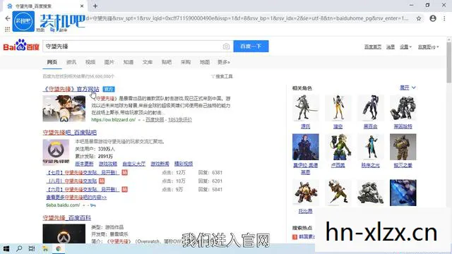The width and height of the screenshot is (452, 254).
Task: Open File Explorer from the taskbar
Action: 45,248
